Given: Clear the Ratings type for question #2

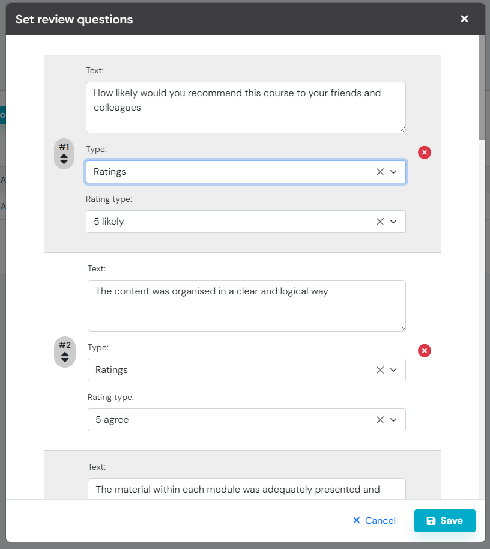Looking at the screenshot, I should click(380, 370).
